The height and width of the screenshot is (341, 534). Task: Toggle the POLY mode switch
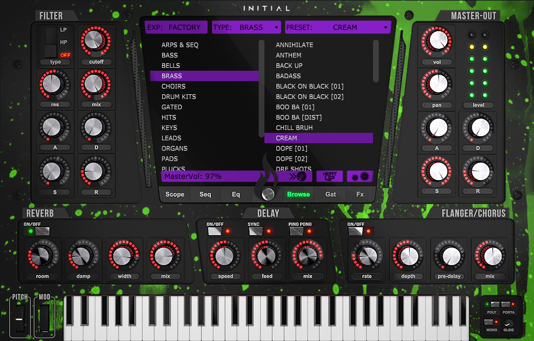click(495, 304)
